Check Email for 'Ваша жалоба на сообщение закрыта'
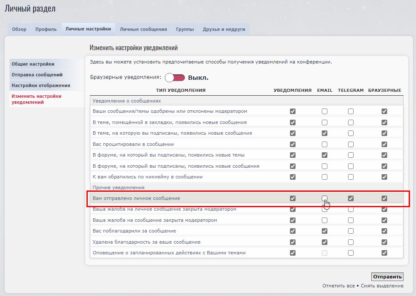 (x=324, y=220)
